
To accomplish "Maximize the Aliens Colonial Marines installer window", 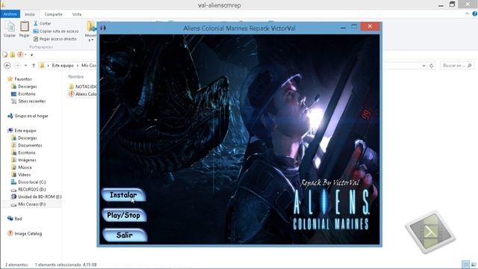I will pyautogui.click(x=354, y=27).
